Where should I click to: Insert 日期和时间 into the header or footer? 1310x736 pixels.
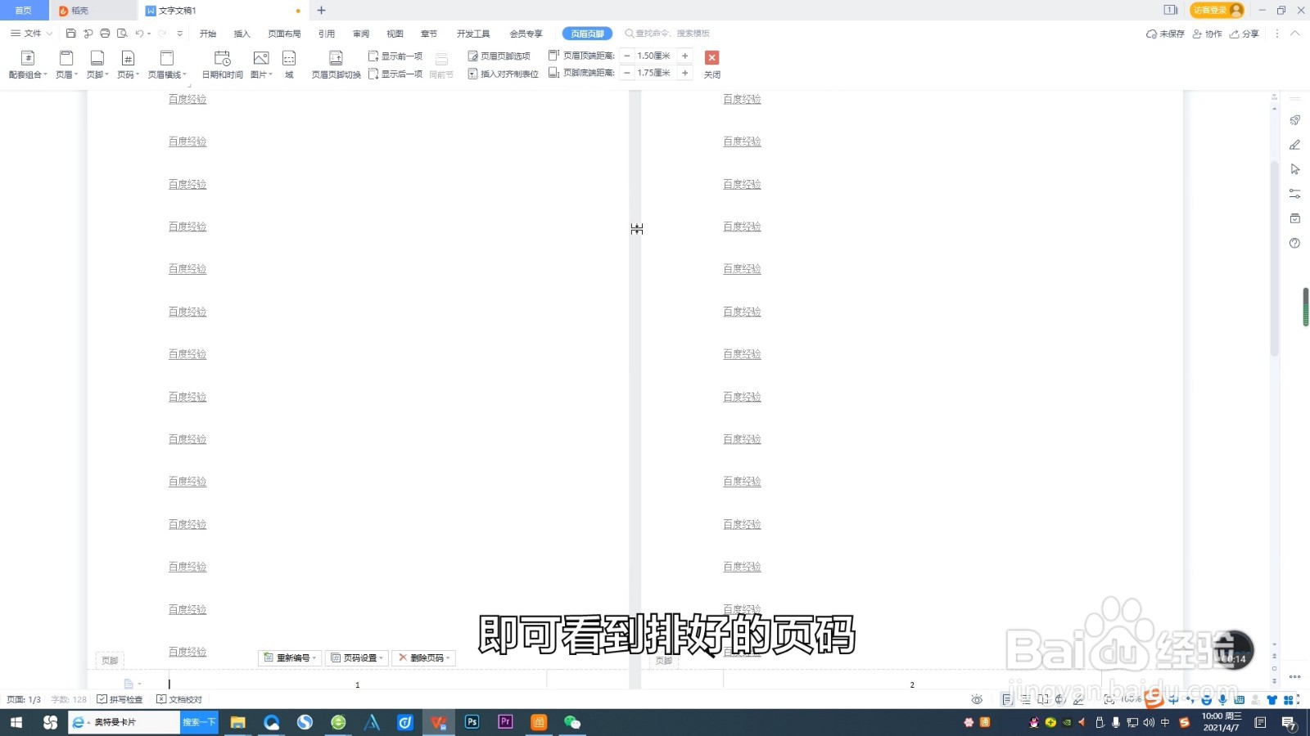pyautogui.click(x=223, y=65)
